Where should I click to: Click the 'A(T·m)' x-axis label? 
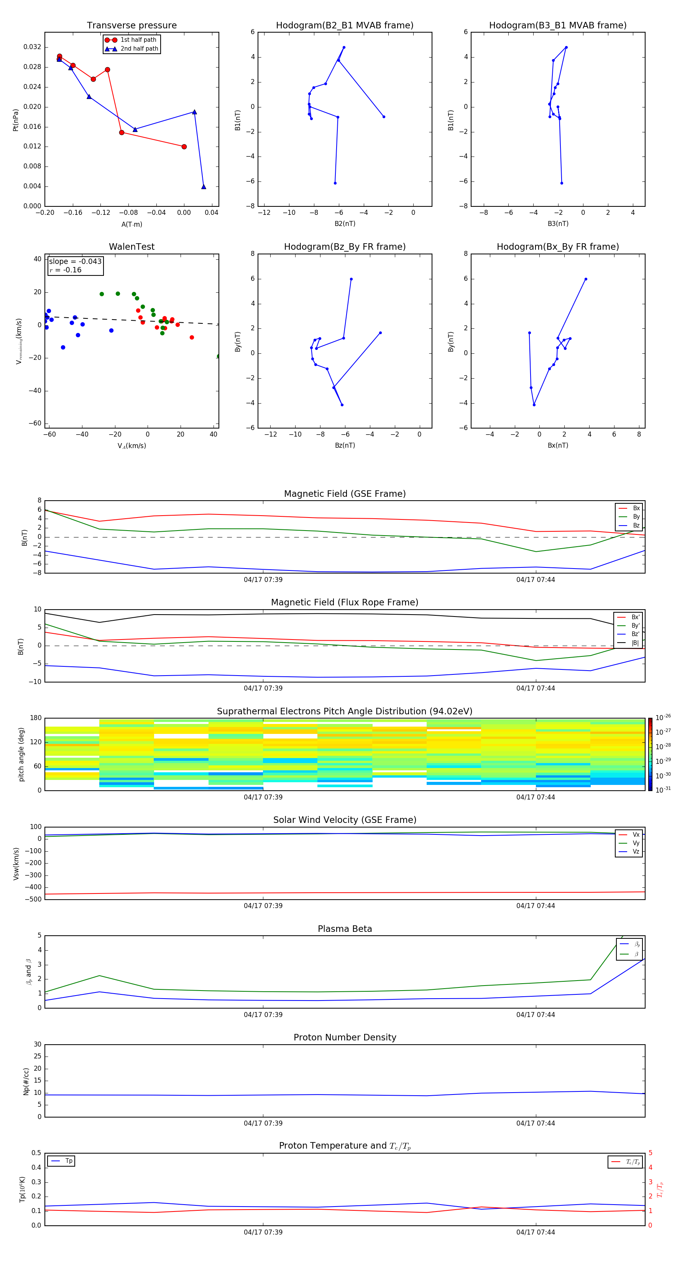tap(131, 224)
